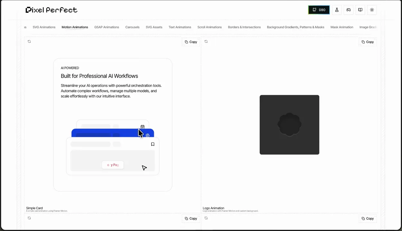Switch to Mask Animation tab
This screenshot has width=402, height=231.
click(342, 27)
